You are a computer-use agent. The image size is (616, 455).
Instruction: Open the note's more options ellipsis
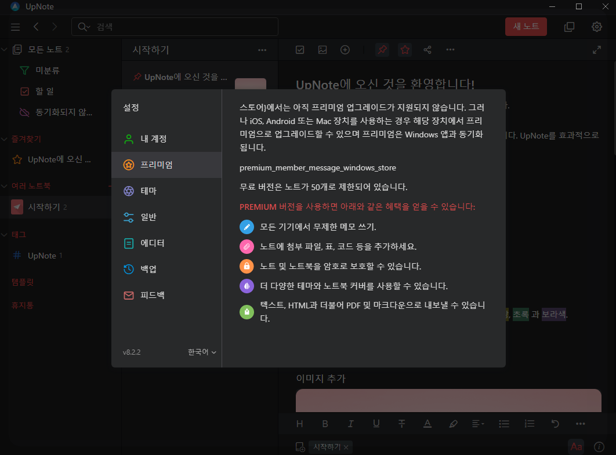coord(450,50)
